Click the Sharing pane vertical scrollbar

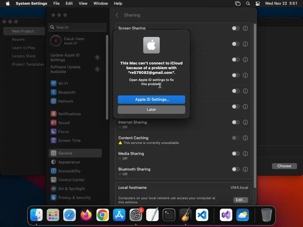pos(255,106)
